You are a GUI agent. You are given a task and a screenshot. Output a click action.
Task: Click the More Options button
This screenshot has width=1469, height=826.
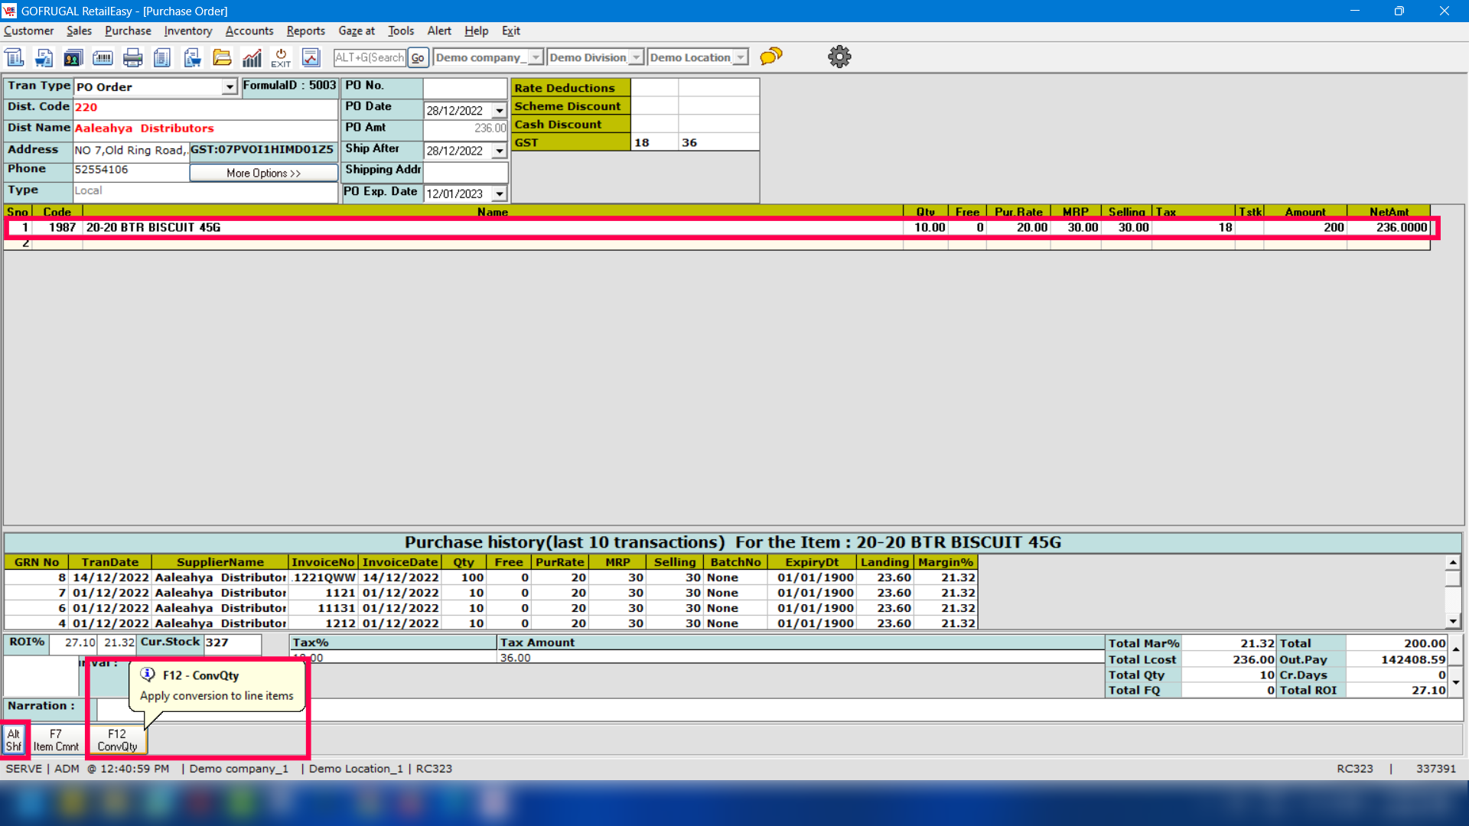coord(263,173)
